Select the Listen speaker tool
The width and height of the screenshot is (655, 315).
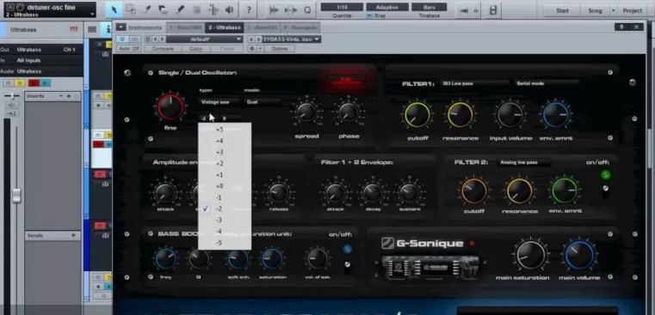(x=229, y=9)
